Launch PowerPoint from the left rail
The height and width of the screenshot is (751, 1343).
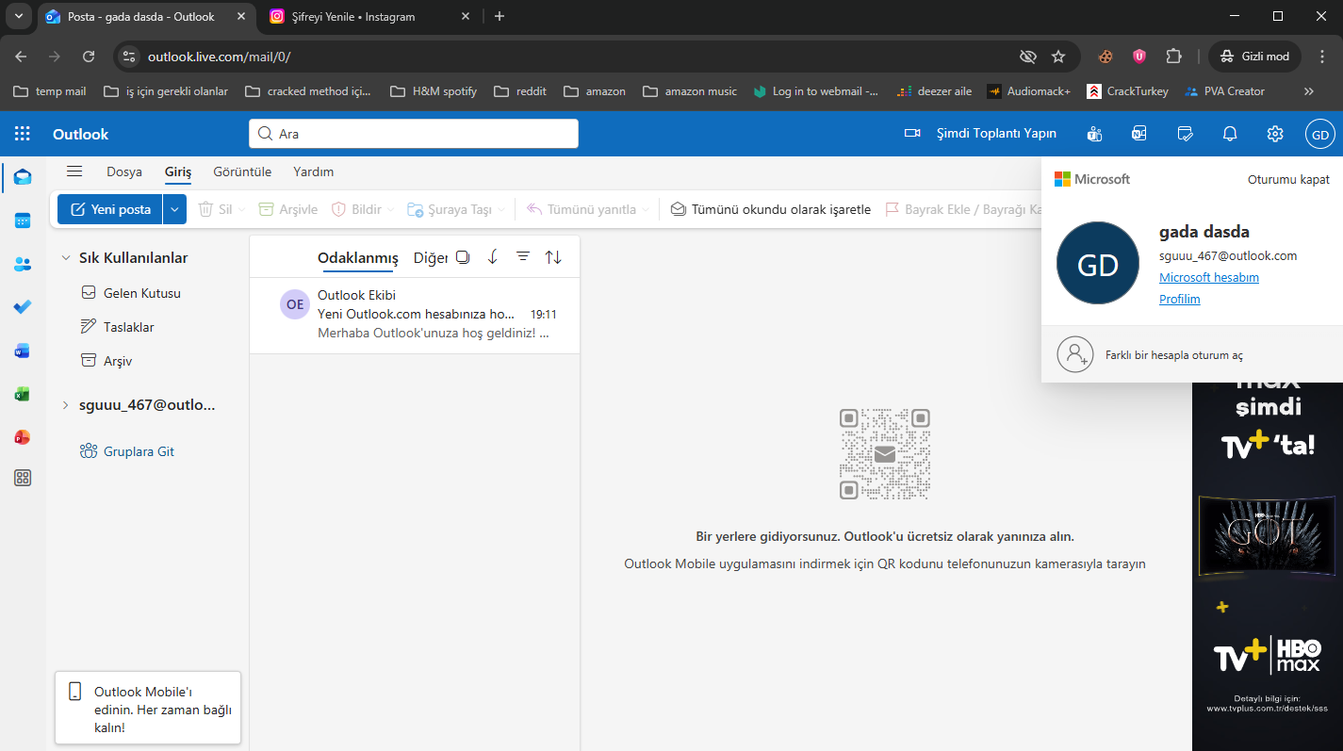[x=23, y=437]
